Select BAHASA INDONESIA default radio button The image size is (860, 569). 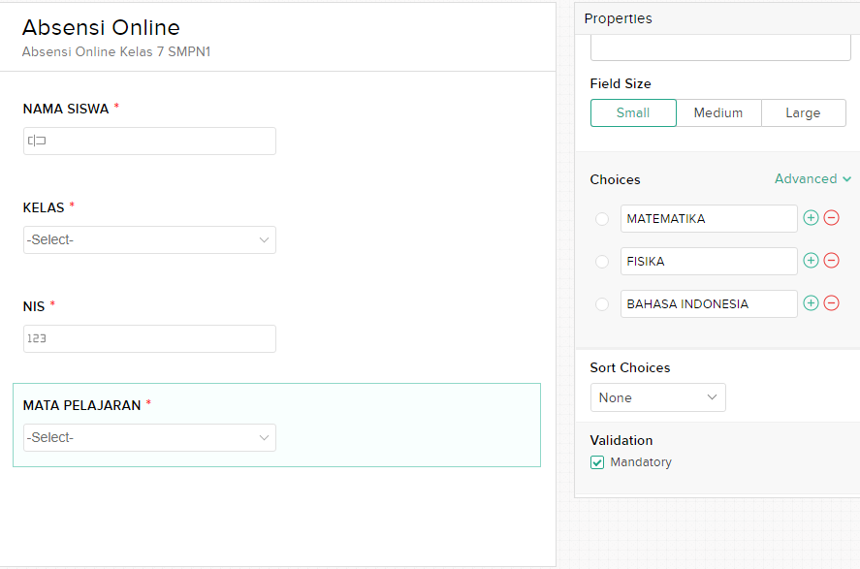(x=602, y=303)
